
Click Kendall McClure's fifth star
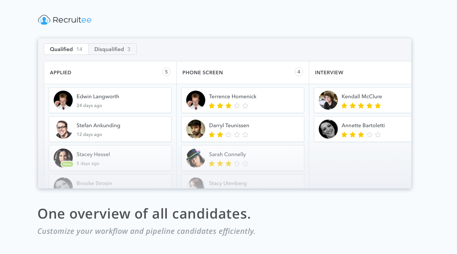(378, 106)
